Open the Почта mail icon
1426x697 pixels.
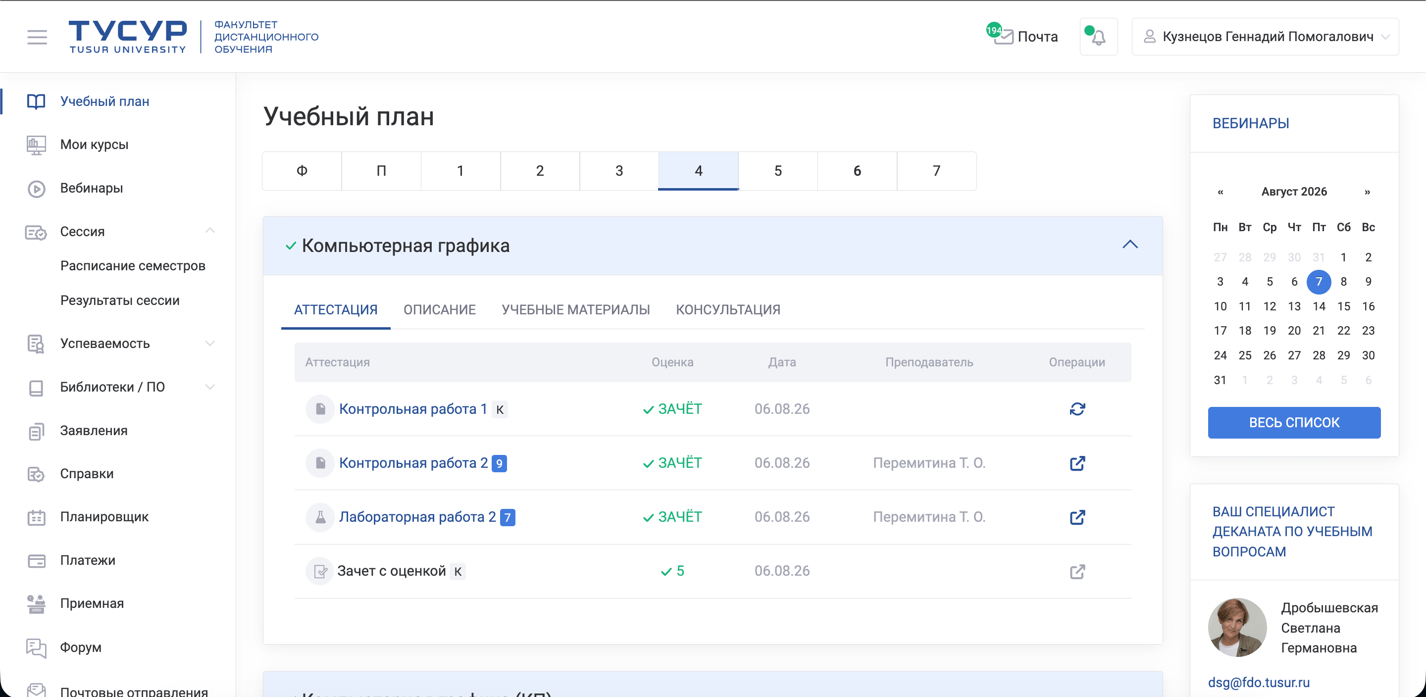[1003, 37]
